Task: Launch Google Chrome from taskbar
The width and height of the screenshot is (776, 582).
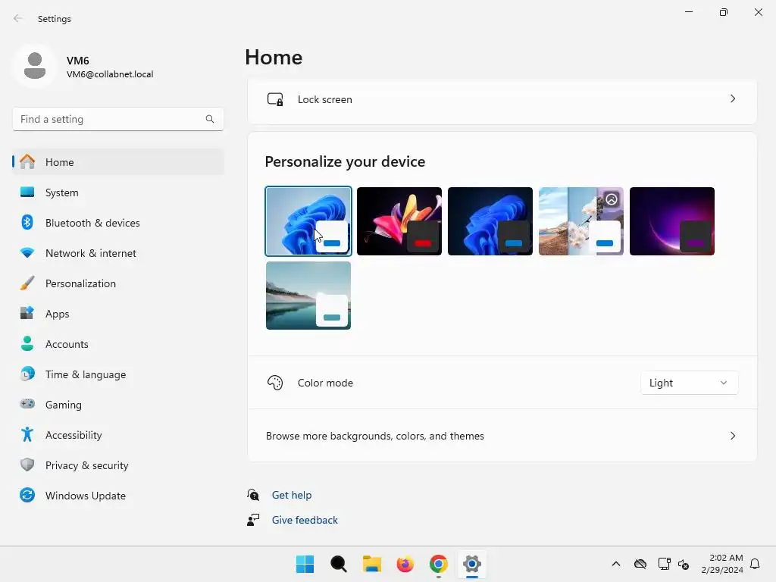Action: click(439, 564)
